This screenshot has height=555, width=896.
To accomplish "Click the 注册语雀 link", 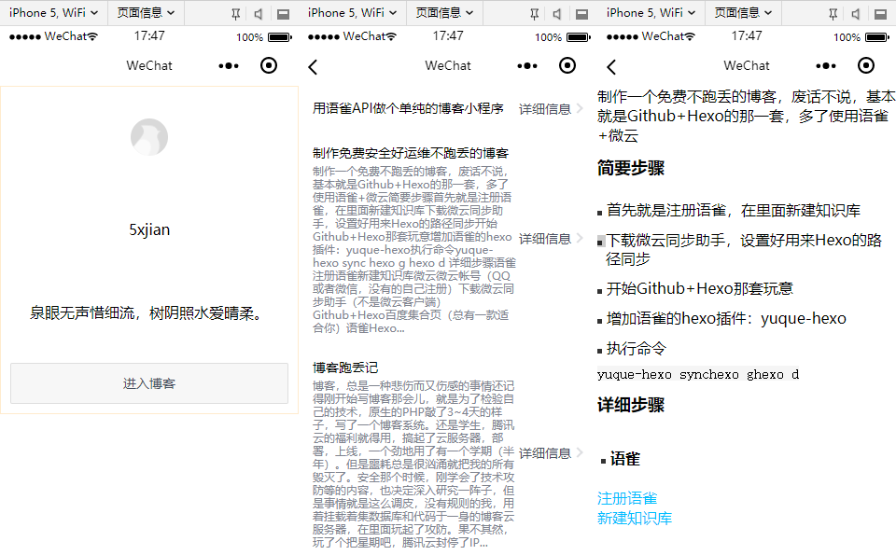I will click(x=627, y=498).
